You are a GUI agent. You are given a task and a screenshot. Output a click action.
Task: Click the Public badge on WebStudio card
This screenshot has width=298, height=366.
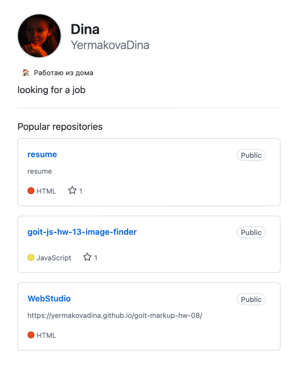click(251, 299)
